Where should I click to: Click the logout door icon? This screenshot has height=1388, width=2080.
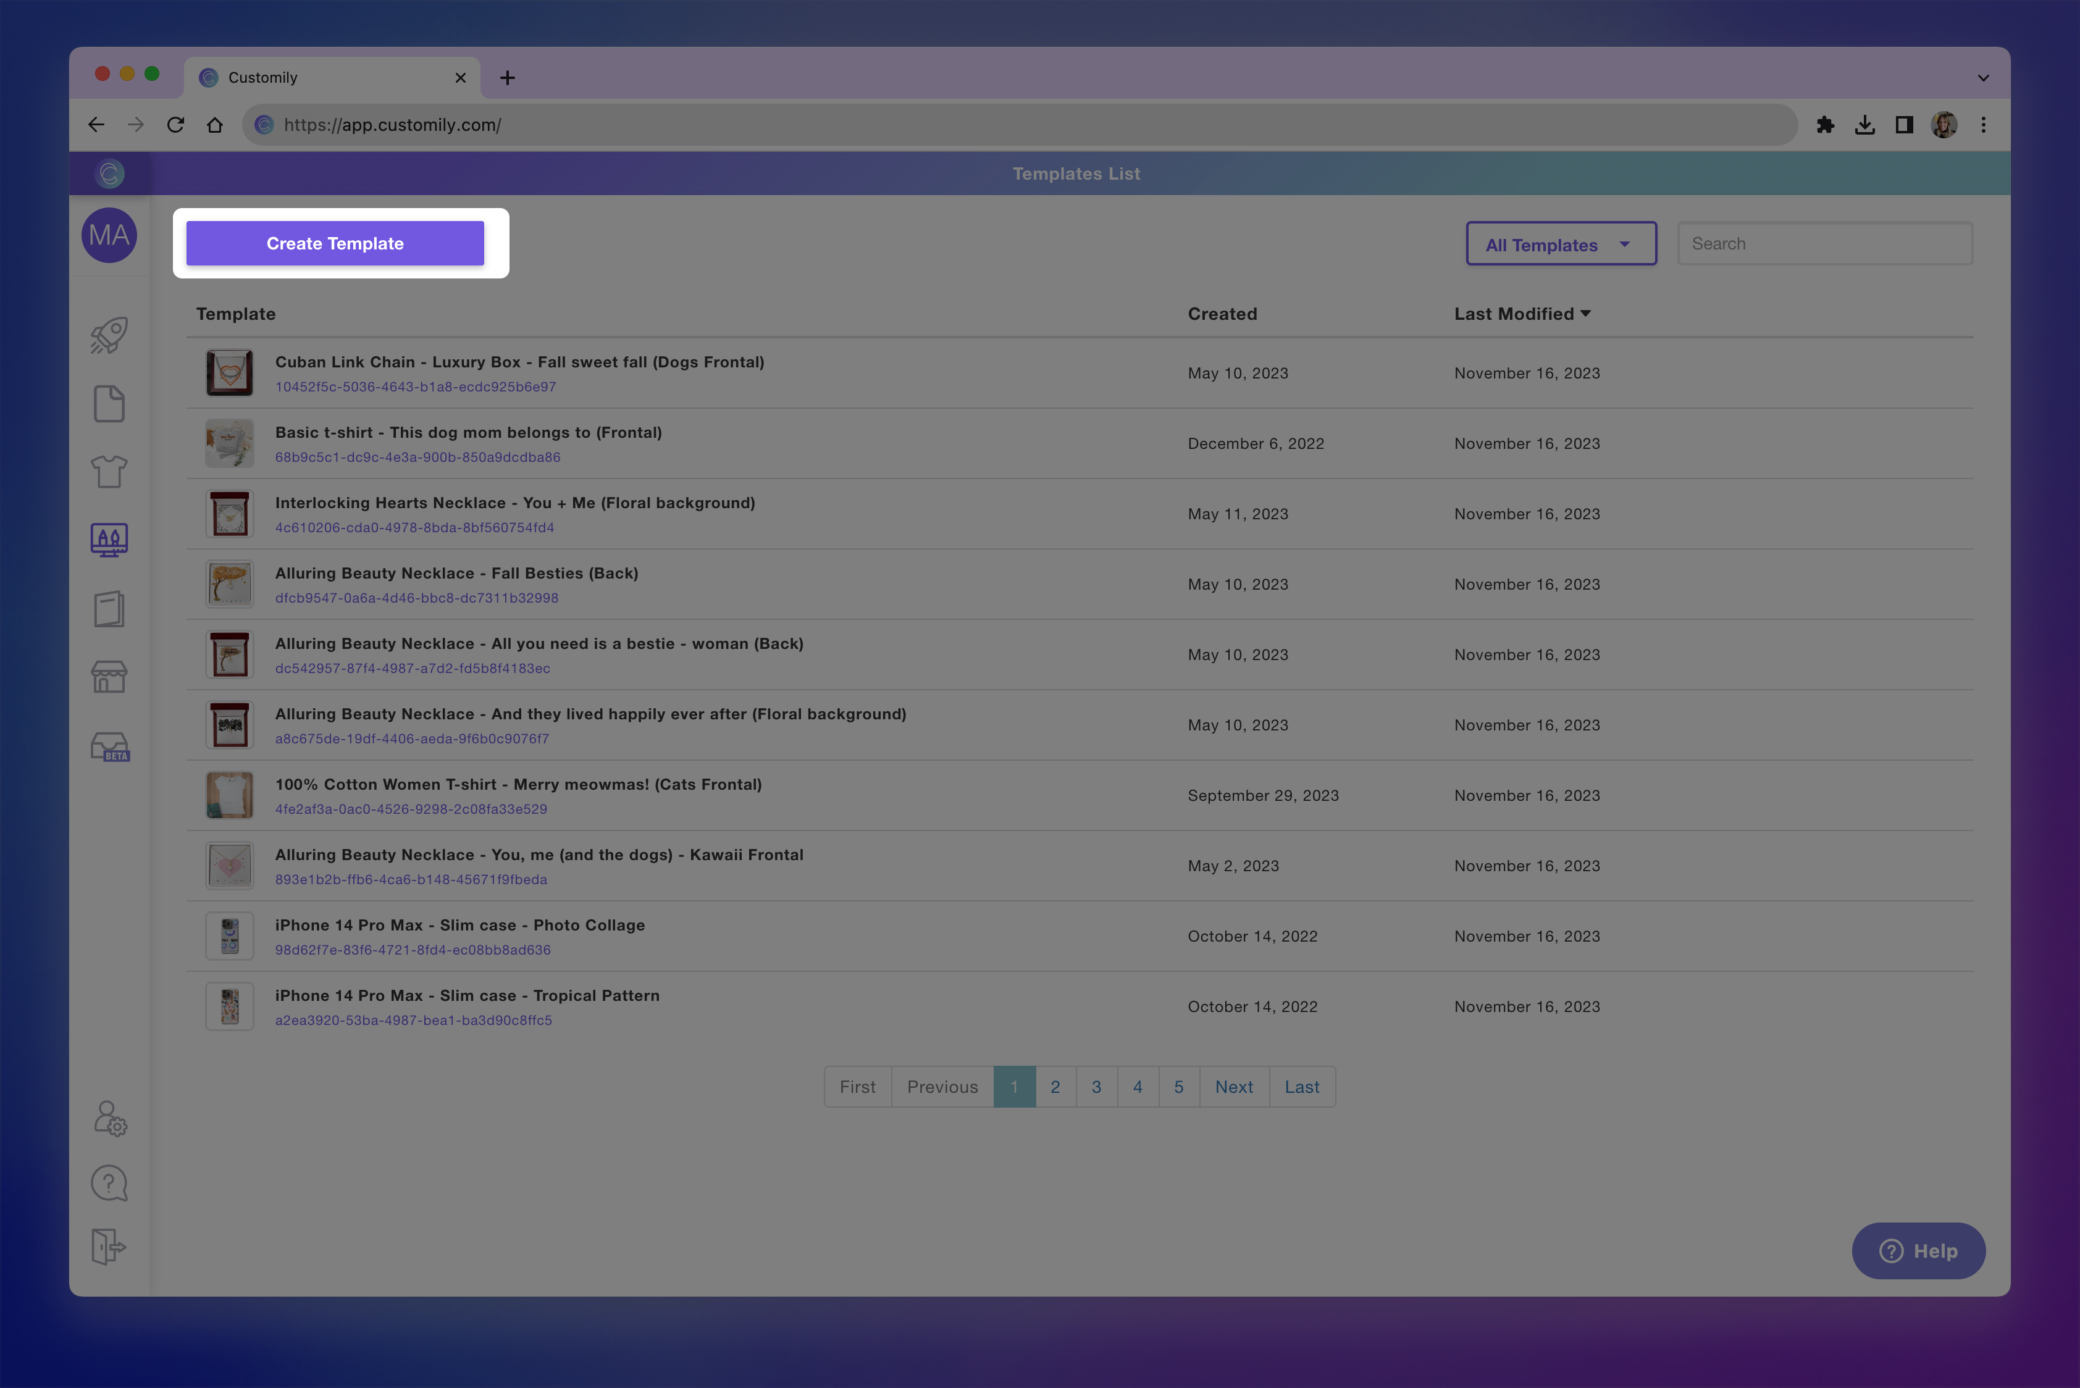108,1247
